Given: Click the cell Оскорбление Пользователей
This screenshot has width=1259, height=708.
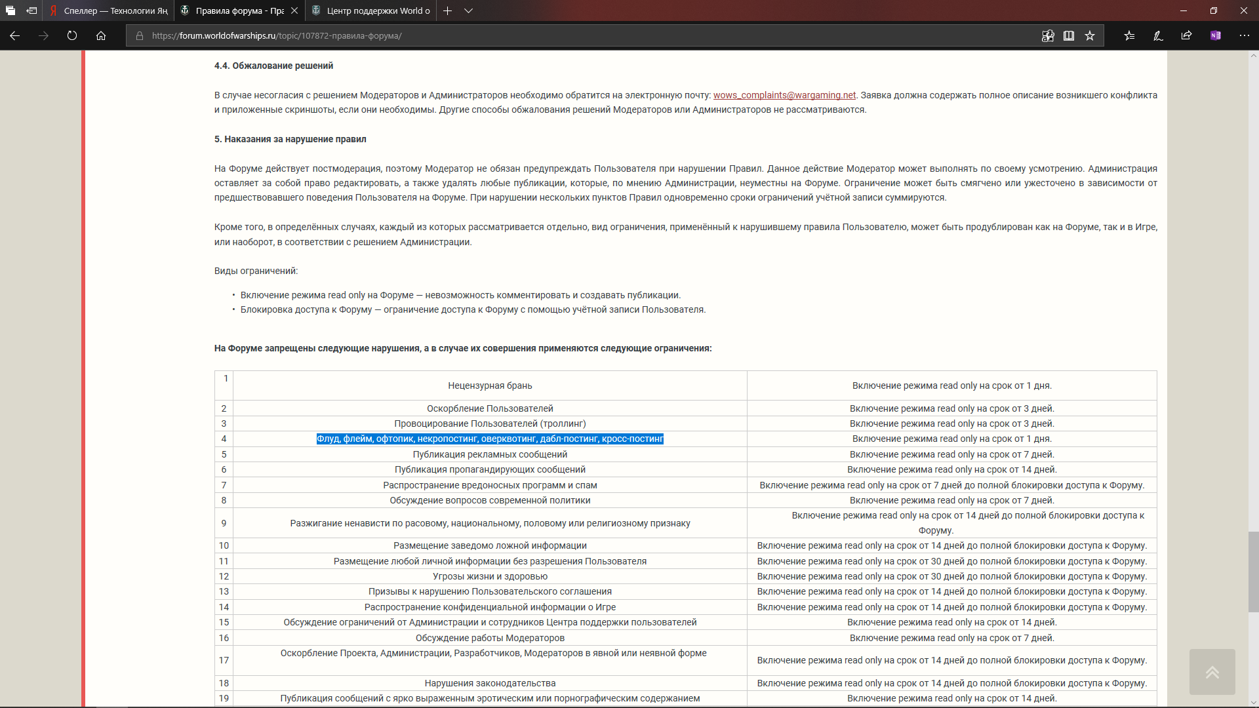Looking at the screenshot, I should (x=490, y=408).
